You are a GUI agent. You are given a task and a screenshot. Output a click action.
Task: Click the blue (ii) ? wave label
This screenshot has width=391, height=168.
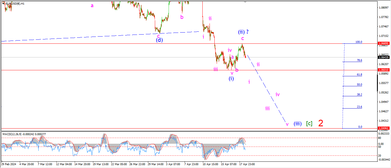(x=243, y=32)
